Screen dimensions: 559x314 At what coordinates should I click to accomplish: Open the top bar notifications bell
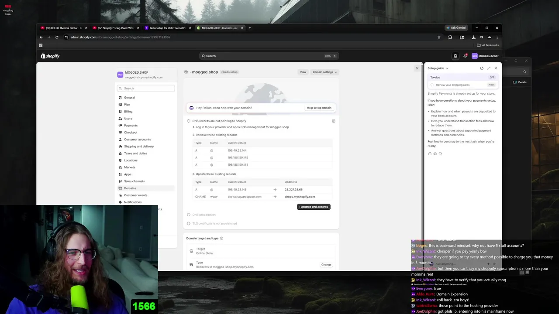(465, 56)
